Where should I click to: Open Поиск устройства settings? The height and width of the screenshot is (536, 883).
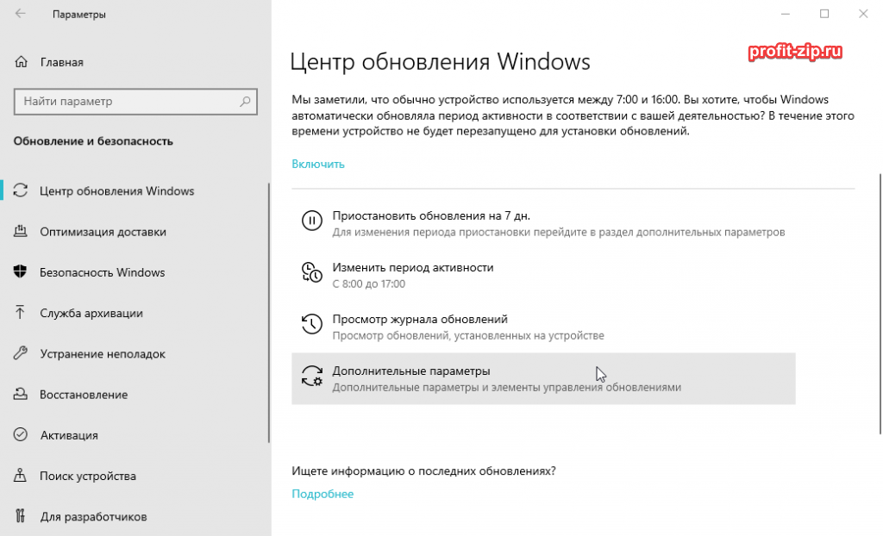point(88,476)
